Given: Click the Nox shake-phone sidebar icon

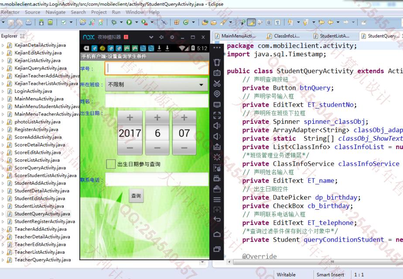Looking at the screenshot, I should [217, 62].
